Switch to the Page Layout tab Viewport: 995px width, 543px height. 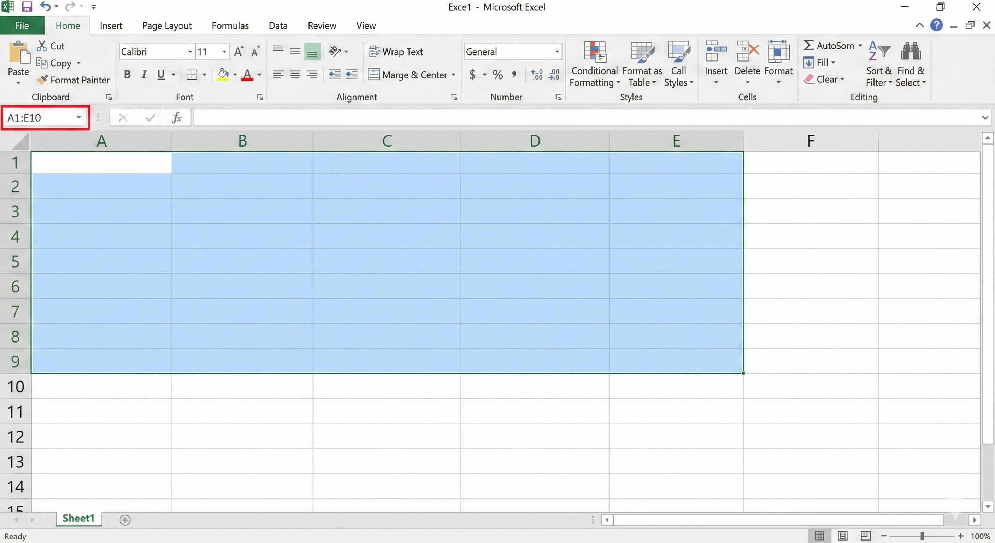[167, 25]
